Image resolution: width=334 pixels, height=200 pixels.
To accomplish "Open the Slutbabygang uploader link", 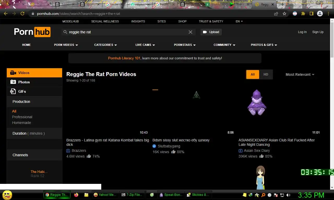I will (x=169, y=146).
